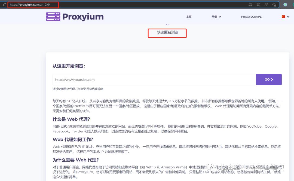Expand the navigation chevron next to 用例

pyautogui.click(x=219, y=17)
